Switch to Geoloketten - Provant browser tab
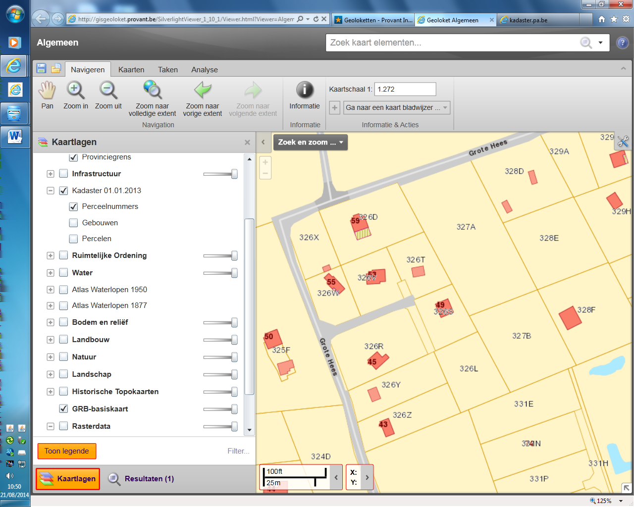Screen dimensions: 634x507 [373, 20]
